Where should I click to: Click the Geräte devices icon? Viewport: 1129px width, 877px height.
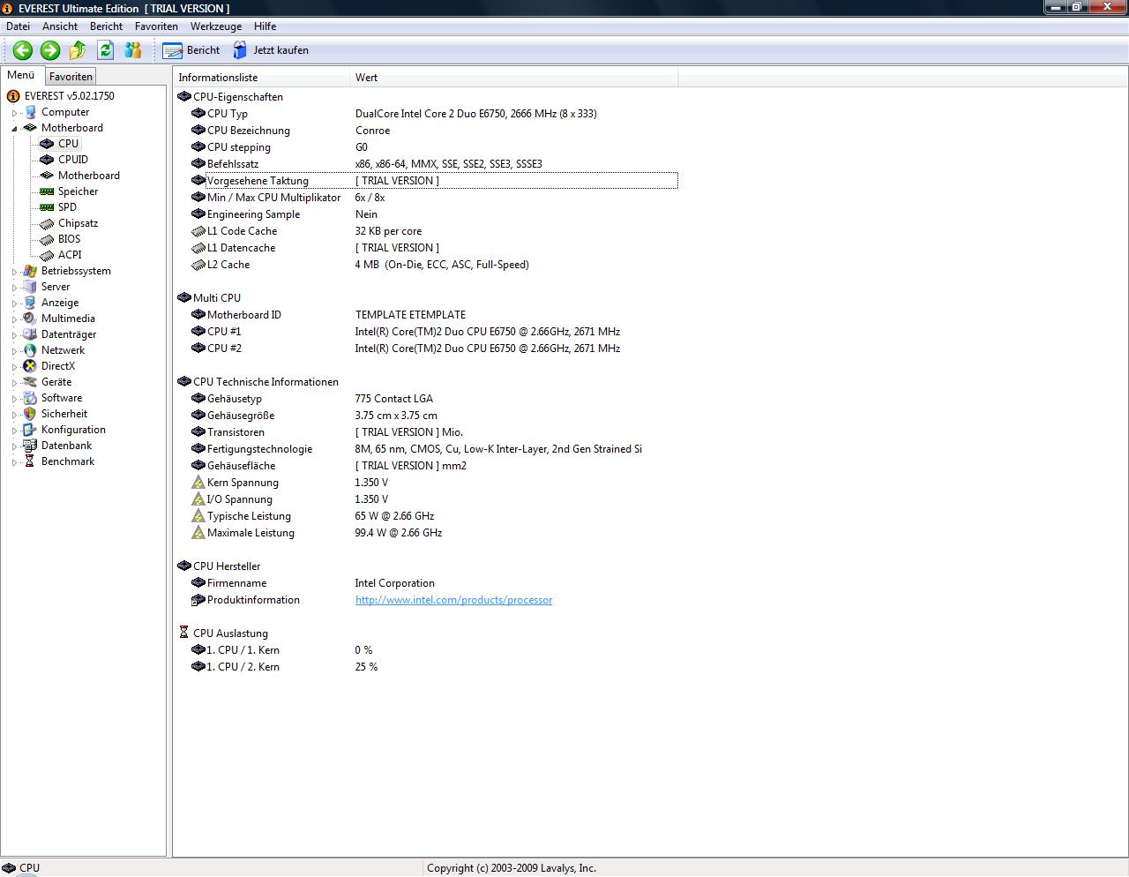(x=30, y=382)
